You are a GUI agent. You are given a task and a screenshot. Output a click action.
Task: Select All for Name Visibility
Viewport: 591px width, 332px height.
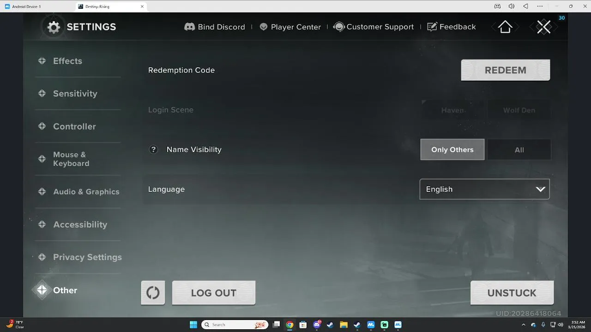pos(519,149)
